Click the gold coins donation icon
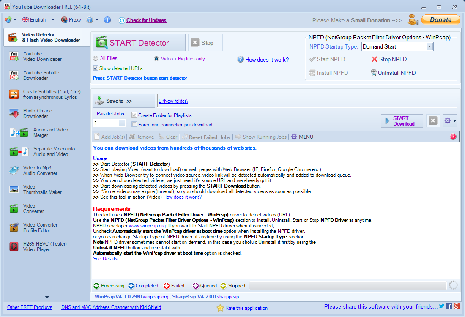The width and height of the screenshot is (465, 317). [x=413, y=19]
